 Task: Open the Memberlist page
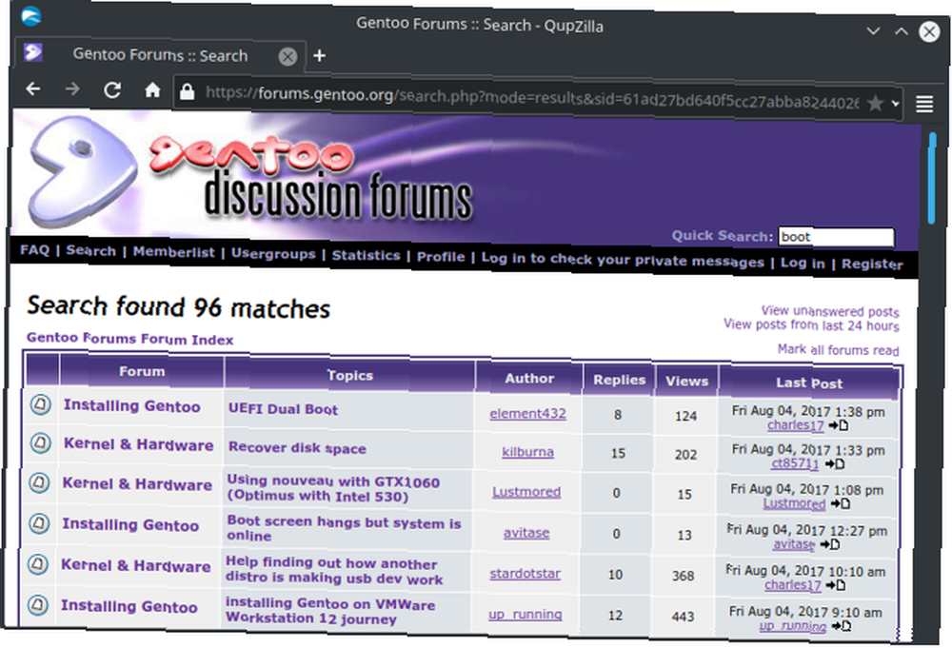click(173, 252)
